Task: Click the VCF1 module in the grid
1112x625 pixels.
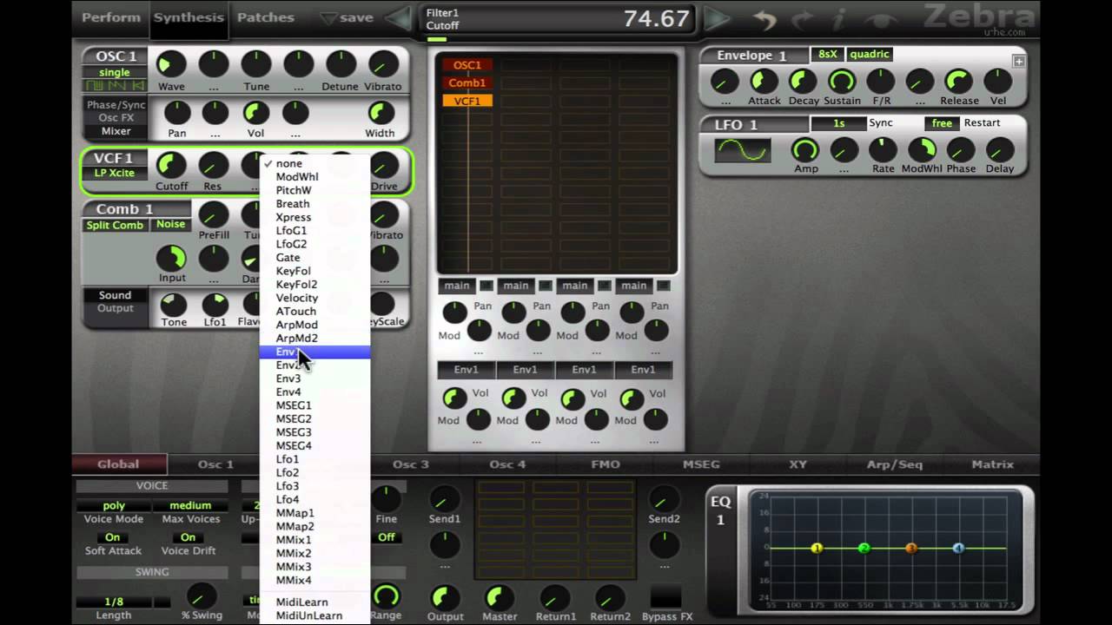Action: [467, 101]
